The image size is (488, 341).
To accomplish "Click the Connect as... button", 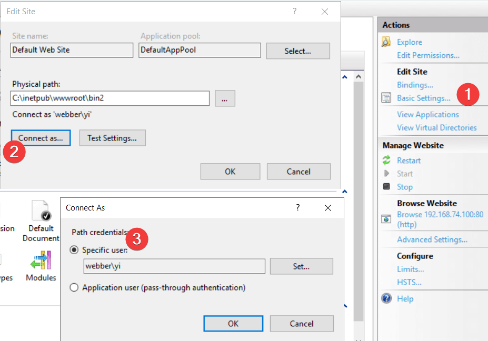I will (41, 138).
